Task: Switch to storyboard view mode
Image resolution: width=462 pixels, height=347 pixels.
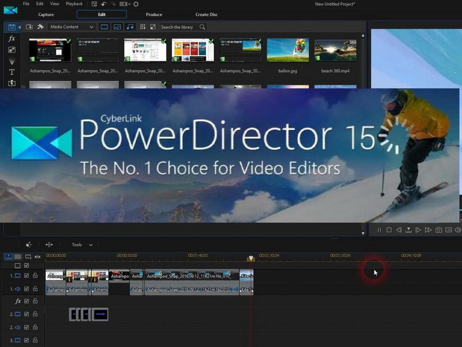Action: (18, 257)
